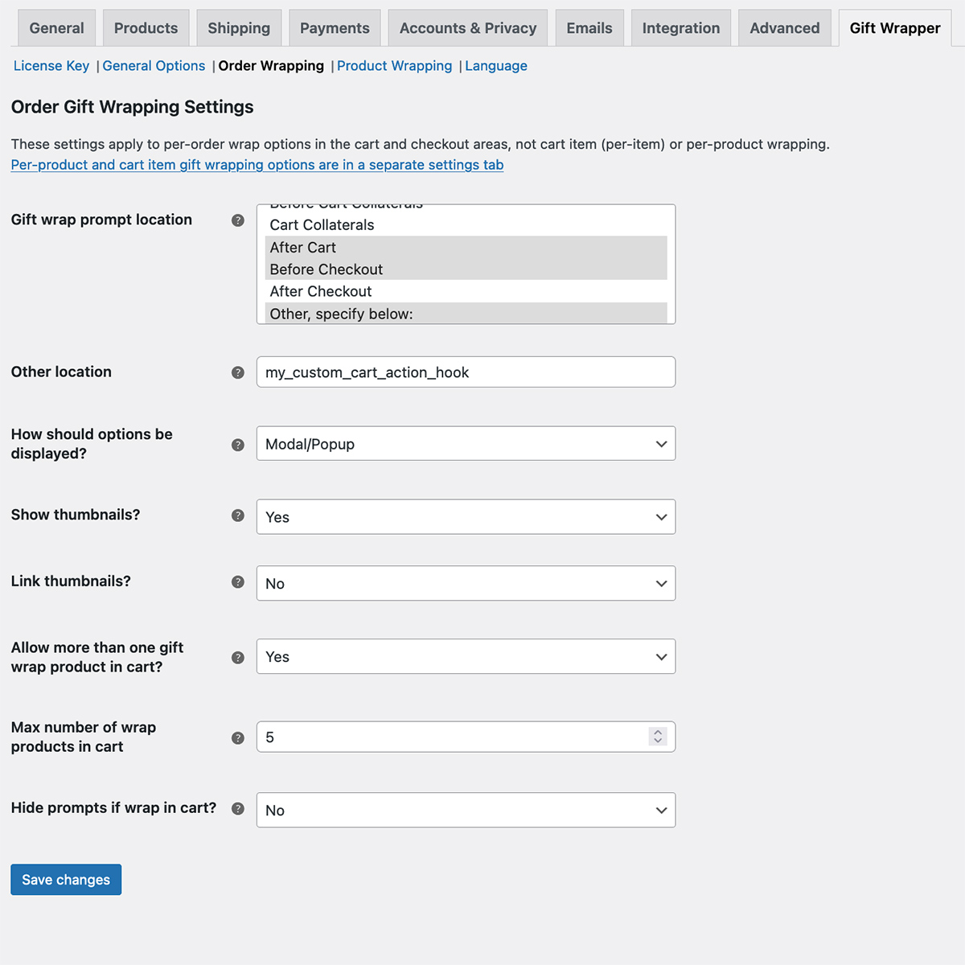Expand the Show thumbnails dropdown
The image size is (965, 965).
(466, 517)
